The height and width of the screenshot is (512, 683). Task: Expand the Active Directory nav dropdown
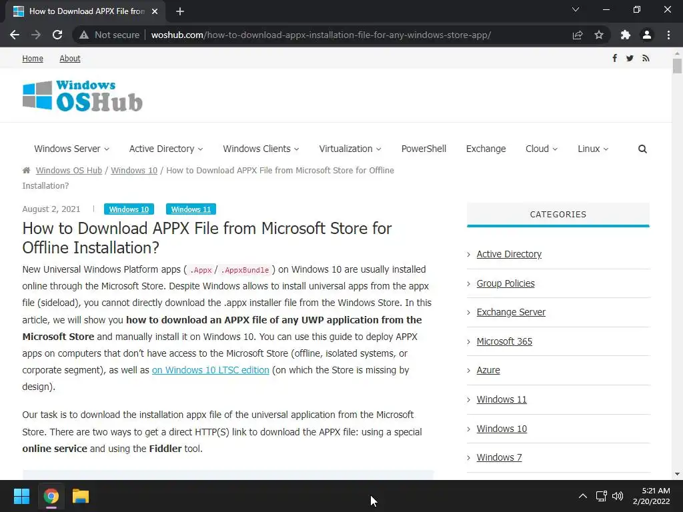(166, 149)
